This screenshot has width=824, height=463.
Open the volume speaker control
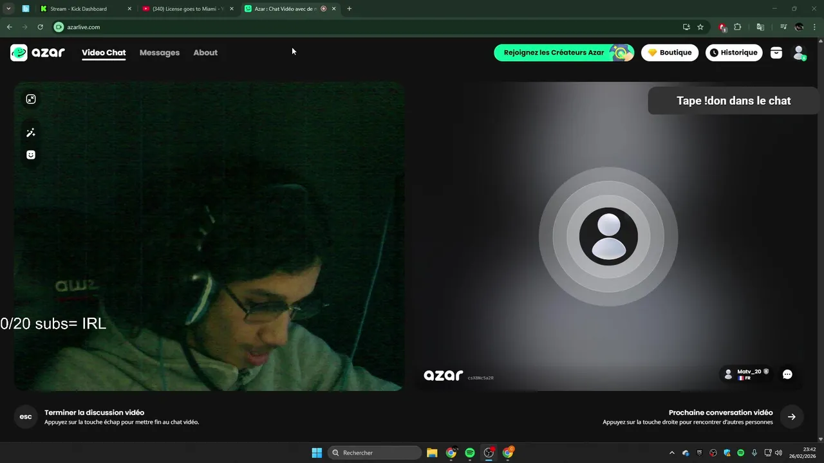[x=778, y=453]
